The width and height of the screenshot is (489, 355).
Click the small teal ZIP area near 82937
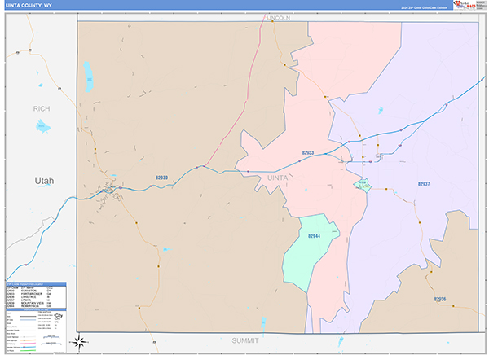363,185
